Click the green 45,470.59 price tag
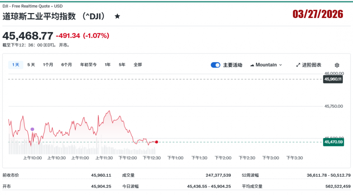Screen dimensions: 353x195 coord(333,142)
